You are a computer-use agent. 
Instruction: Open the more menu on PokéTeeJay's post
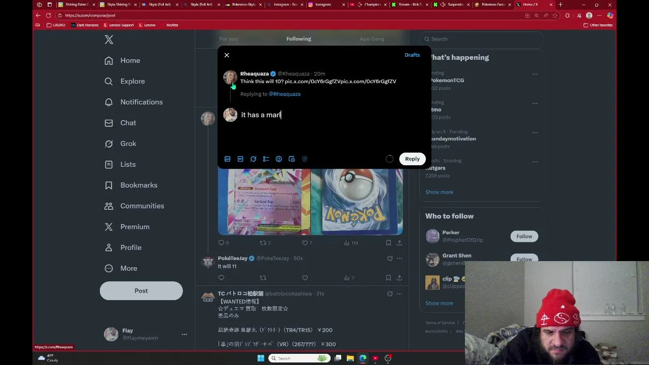click(x=400, y=258)
